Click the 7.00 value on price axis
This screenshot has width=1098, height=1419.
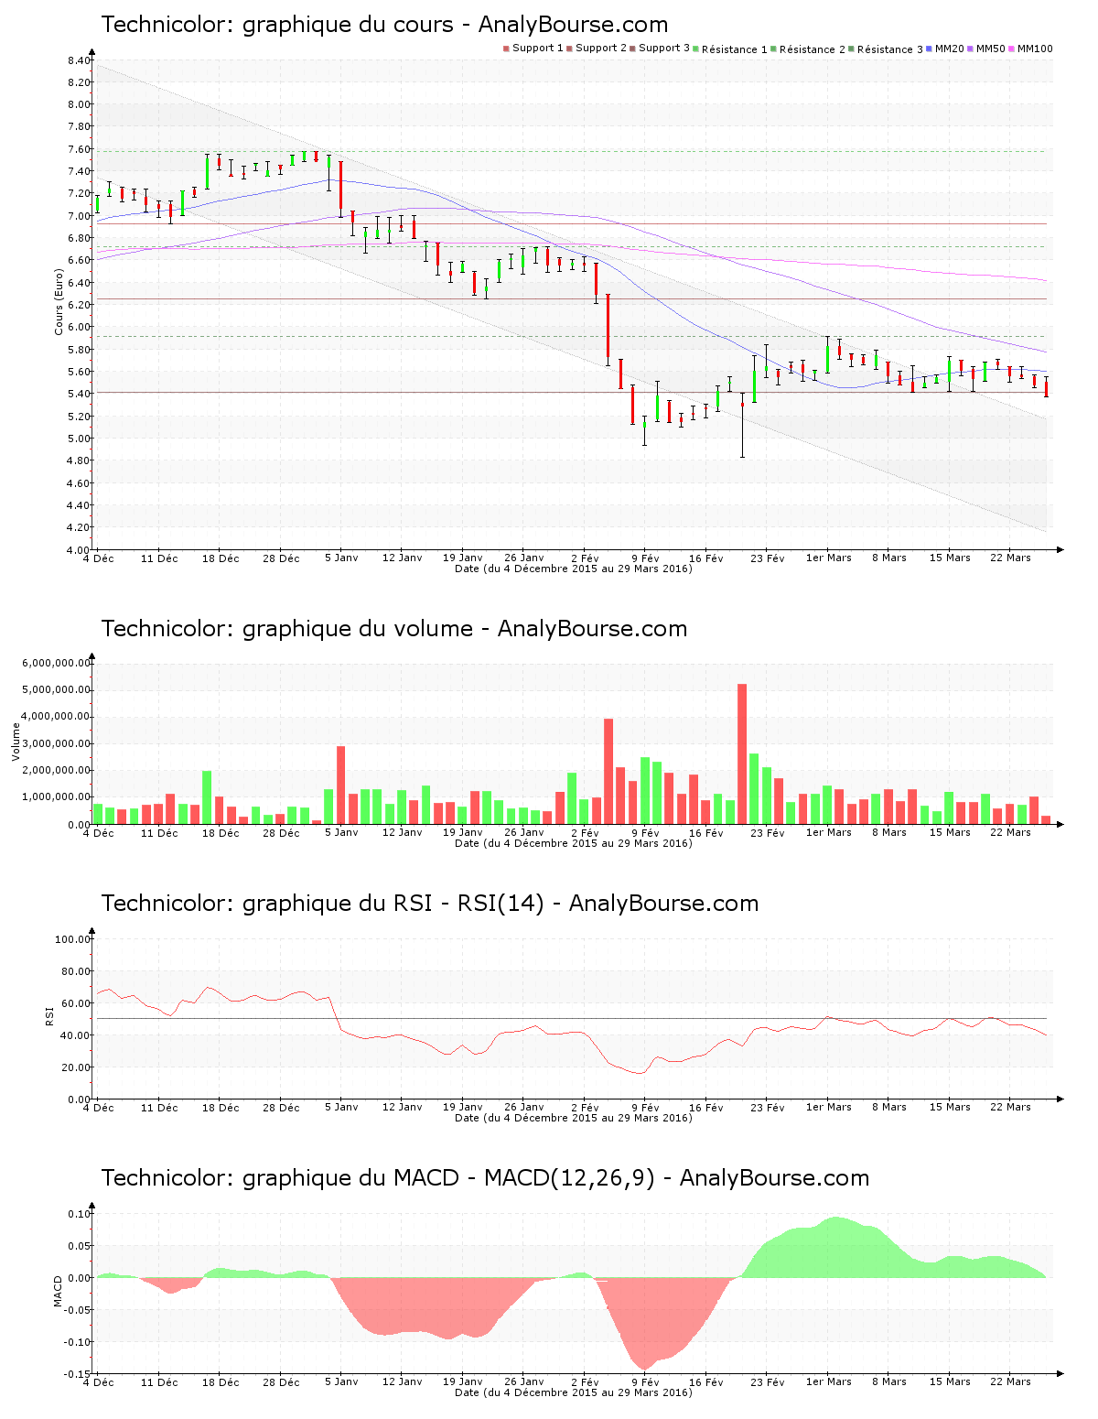click(79, 216)
